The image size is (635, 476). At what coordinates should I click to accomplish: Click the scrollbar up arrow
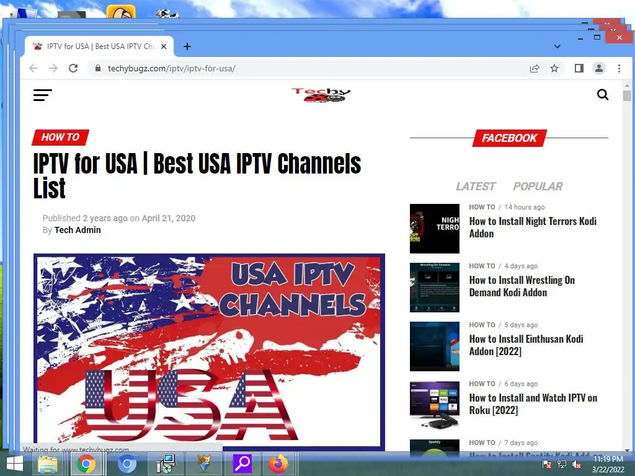tap(628, 86)
